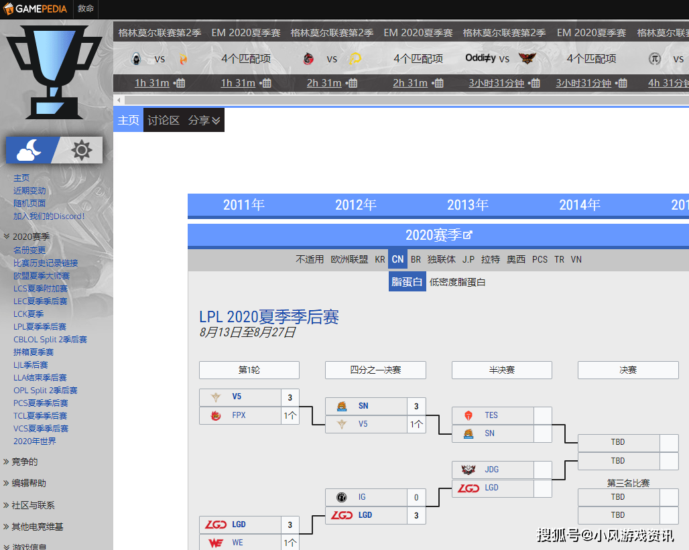The image size is (689, 550).
Task: Click the IG team logo in quarterfinals
Action: (342, 497)
